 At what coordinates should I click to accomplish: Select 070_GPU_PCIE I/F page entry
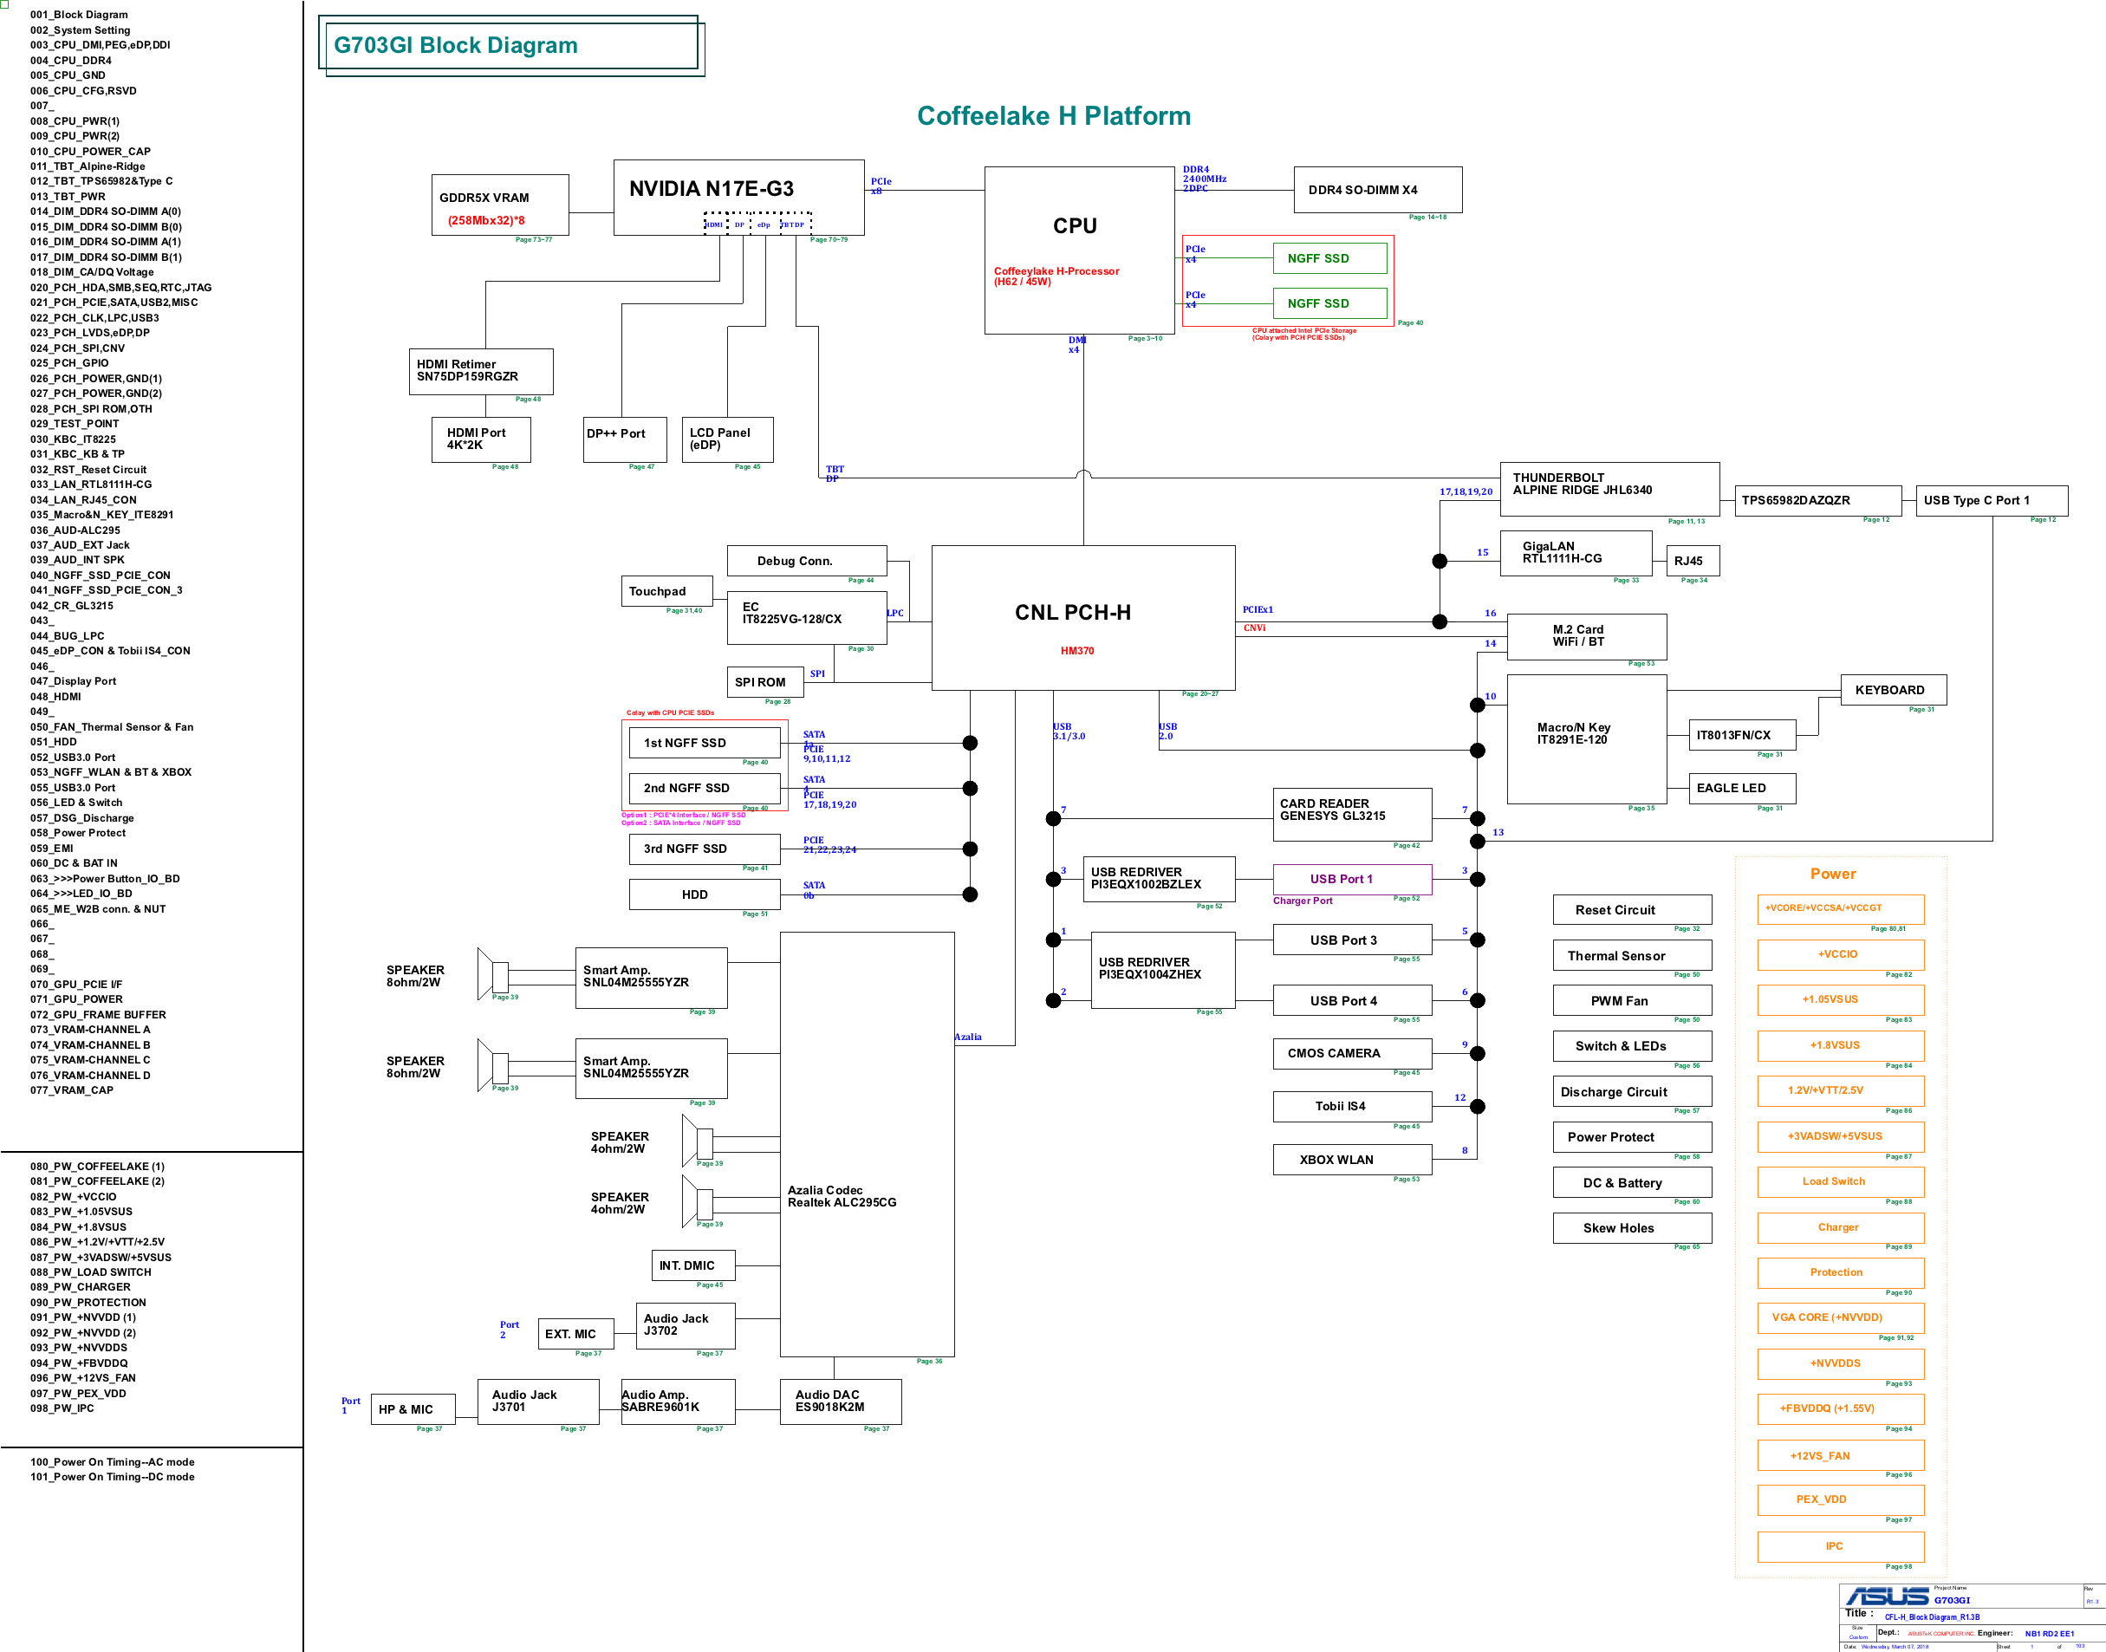(x=75, y=985)
